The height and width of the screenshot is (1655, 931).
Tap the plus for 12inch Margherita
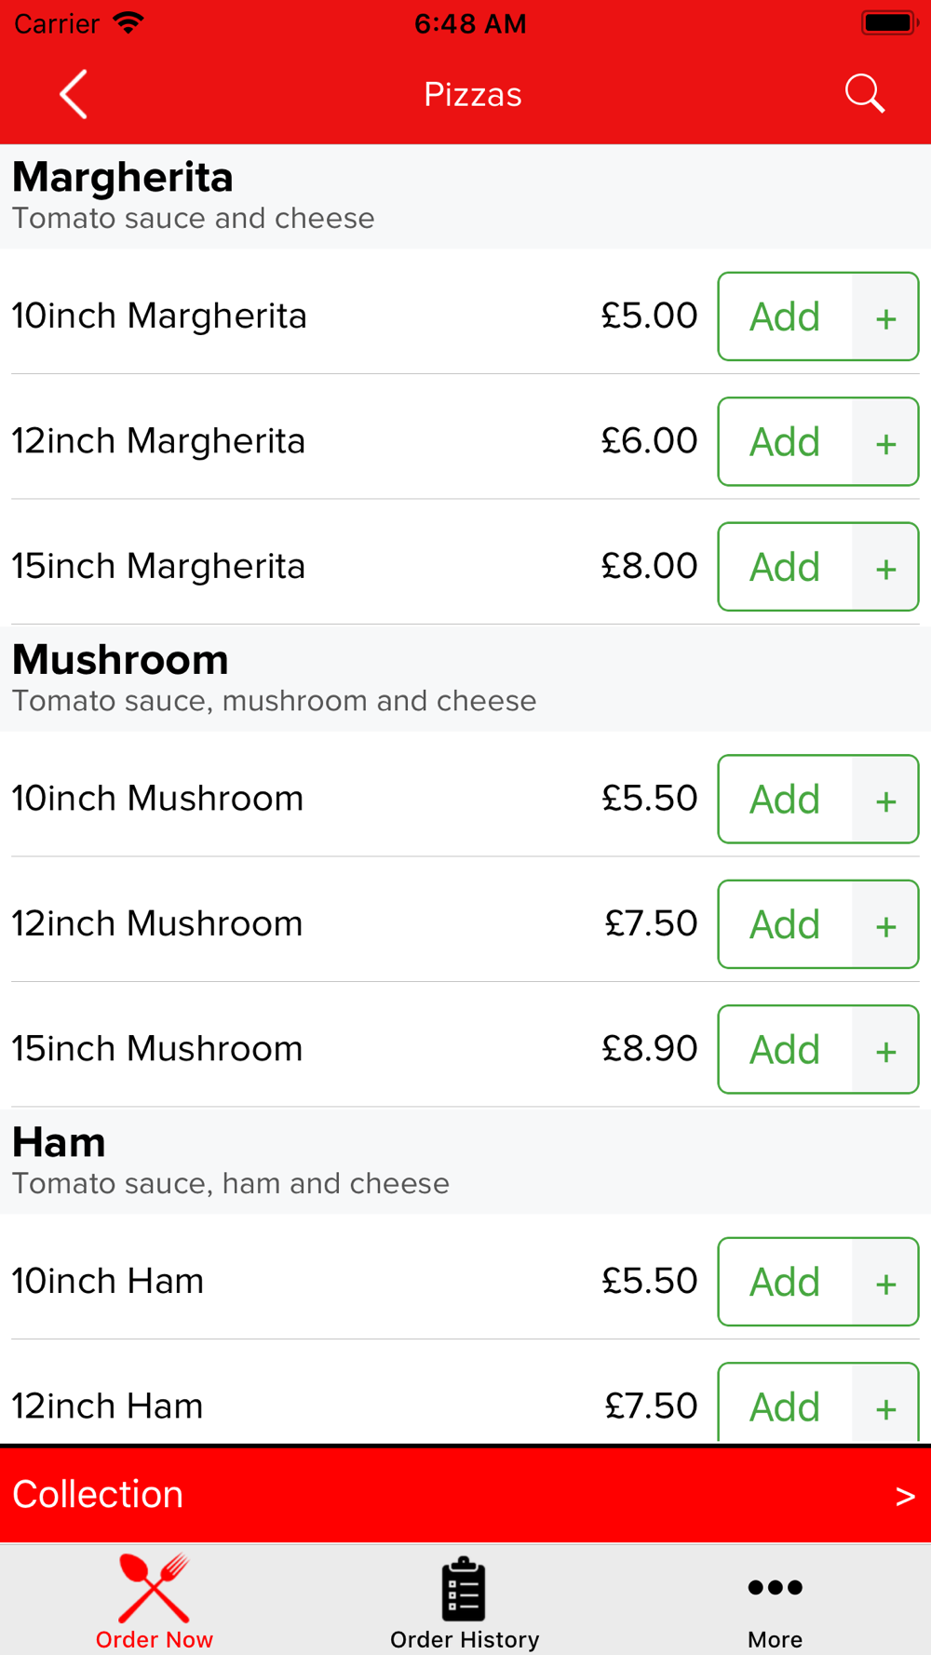(x=885, y=442)
